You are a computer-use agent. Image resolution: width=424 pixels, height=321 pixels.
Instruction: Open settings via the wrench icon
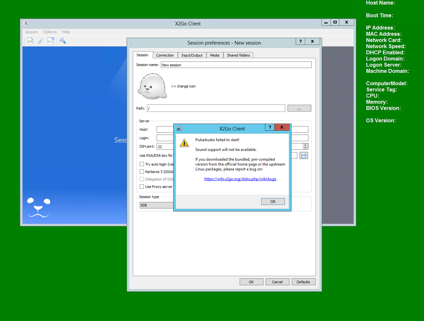click(x=63, y=41)
